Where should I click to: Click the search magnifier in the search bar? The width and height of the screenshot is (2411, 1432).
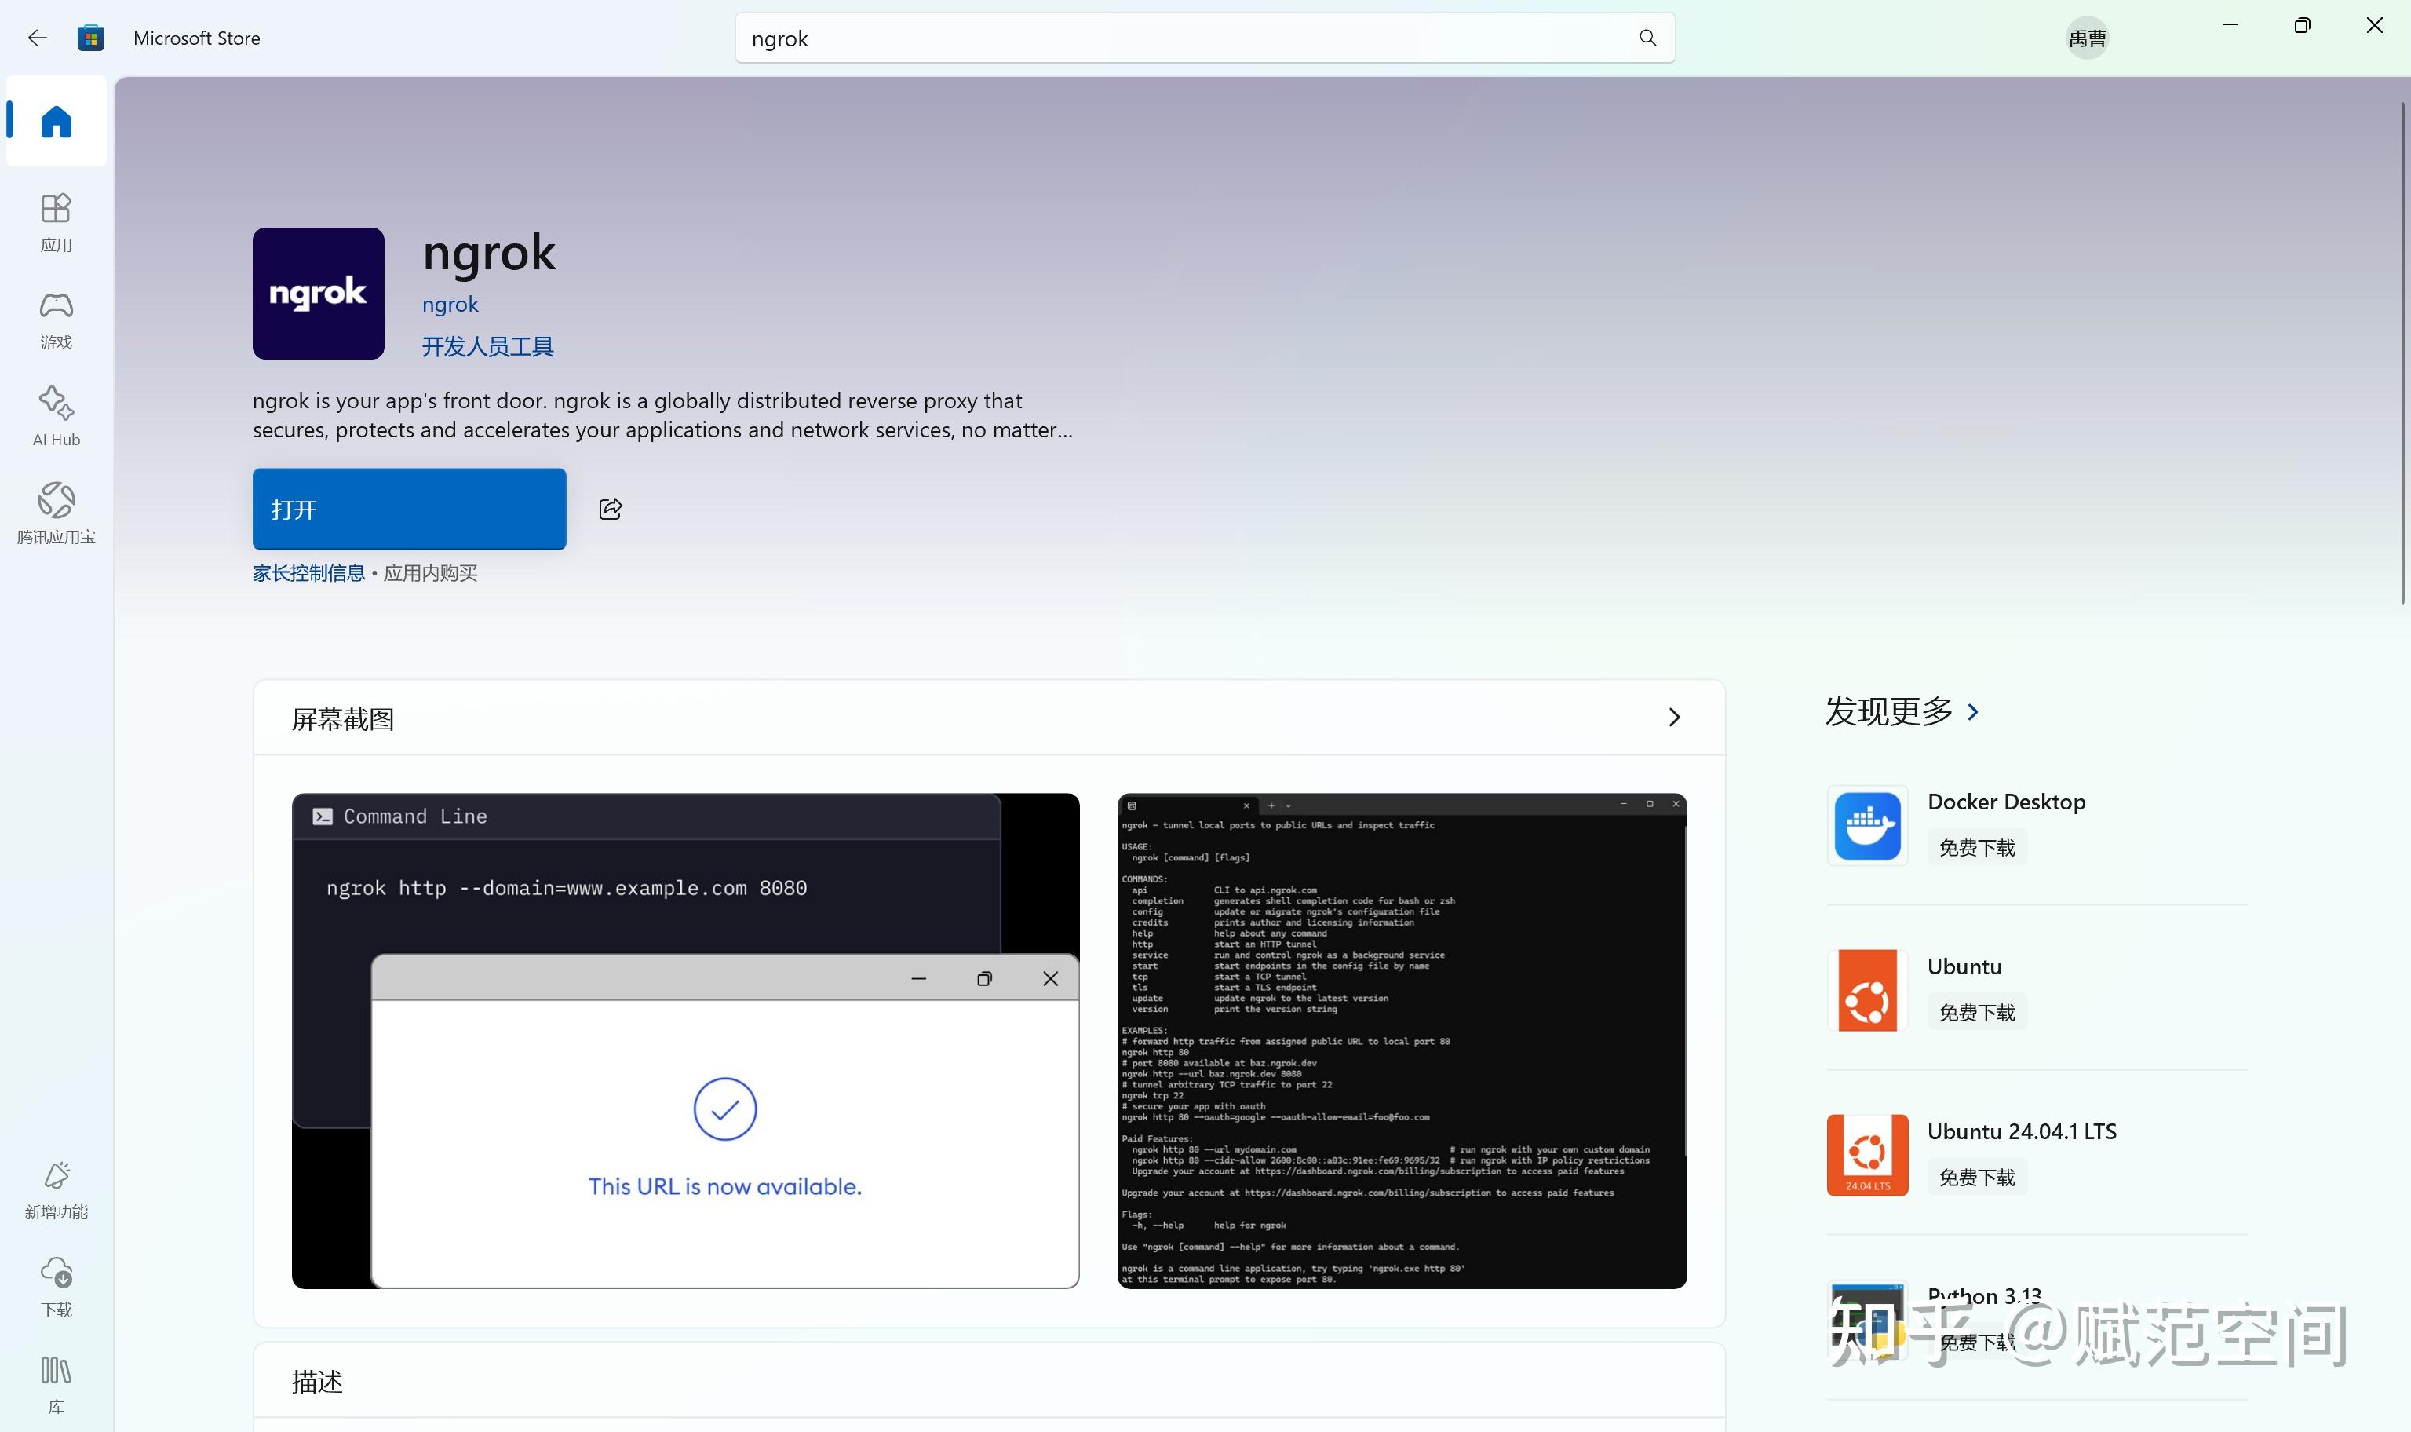(1647, 38)
